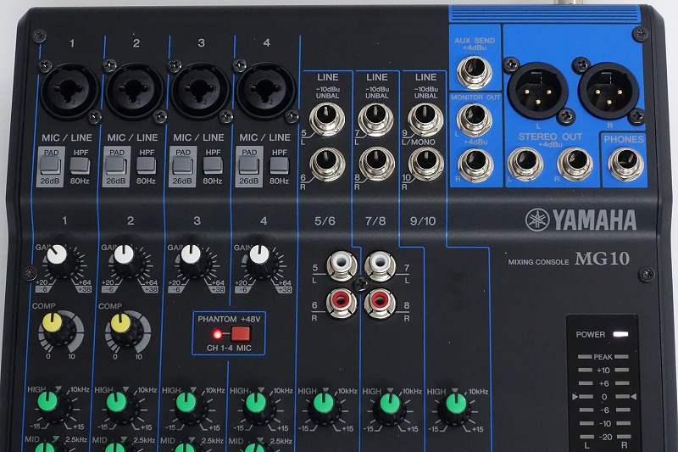
Task: Switch off the red PHANTOM +48V button
Action: [x=241, y=334]
